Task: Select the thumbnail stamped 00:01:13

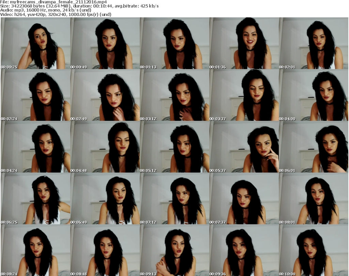Action: 175,43
